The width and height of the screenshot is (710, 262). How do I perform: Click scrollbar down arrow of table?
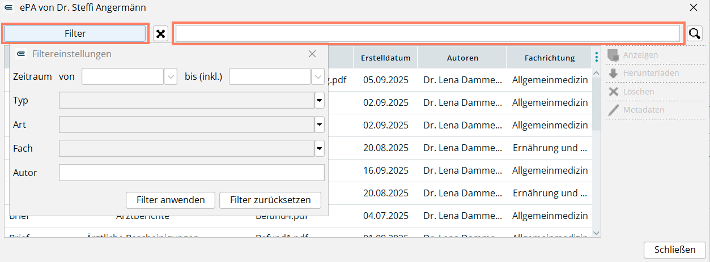click(x=596, y=233)
